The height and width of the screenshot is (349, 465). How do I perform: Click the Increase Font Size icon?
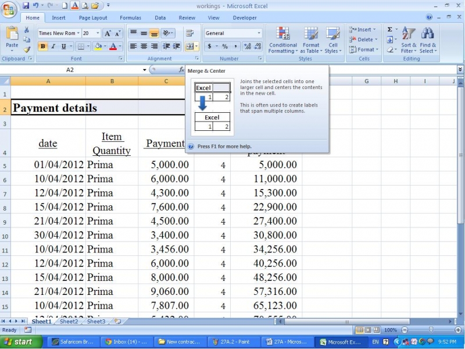pyautogui.click(x=107, y=33)
